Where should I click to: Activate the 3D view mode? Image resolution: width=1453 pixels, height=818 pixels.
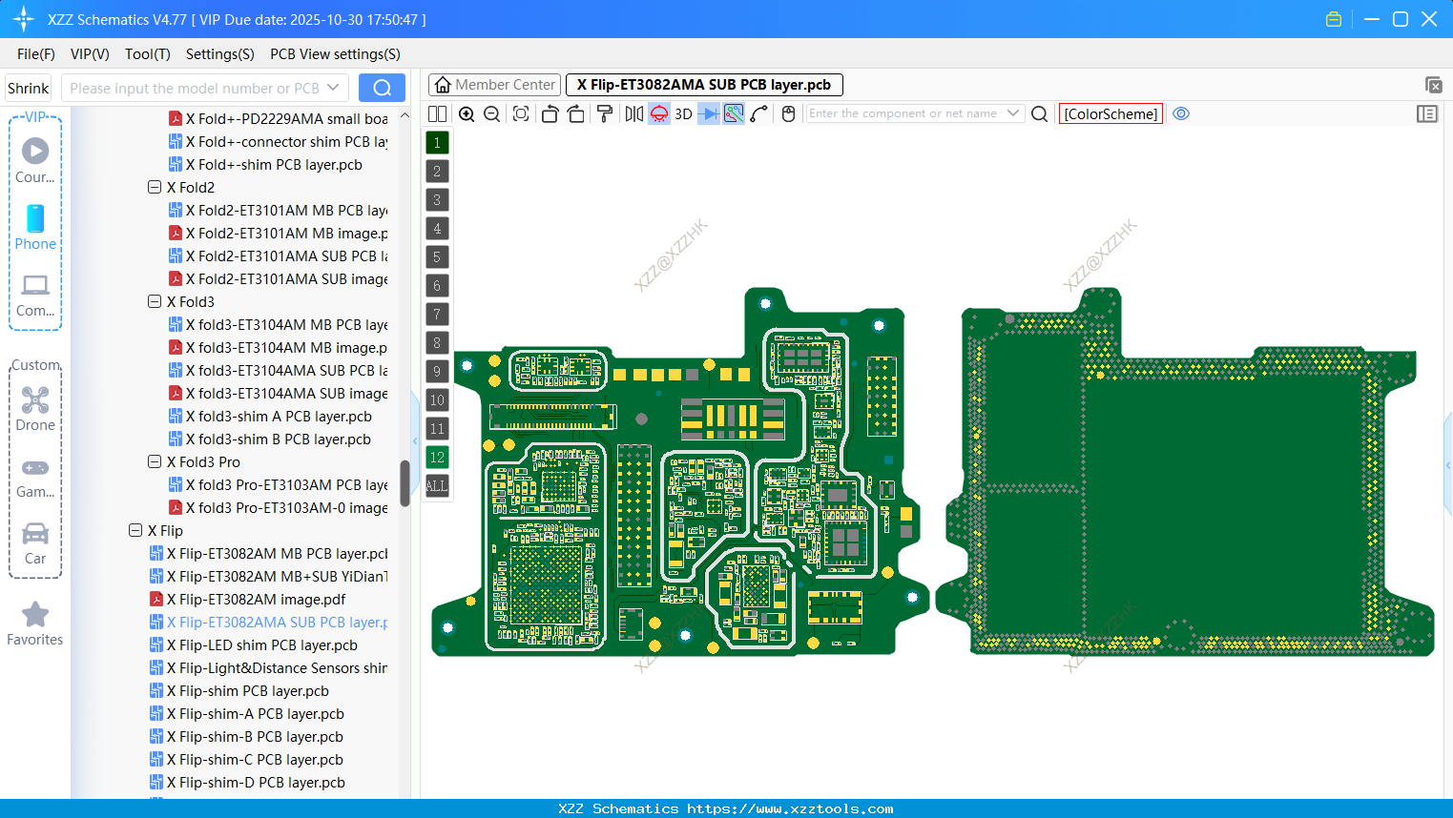click(682, 113)
